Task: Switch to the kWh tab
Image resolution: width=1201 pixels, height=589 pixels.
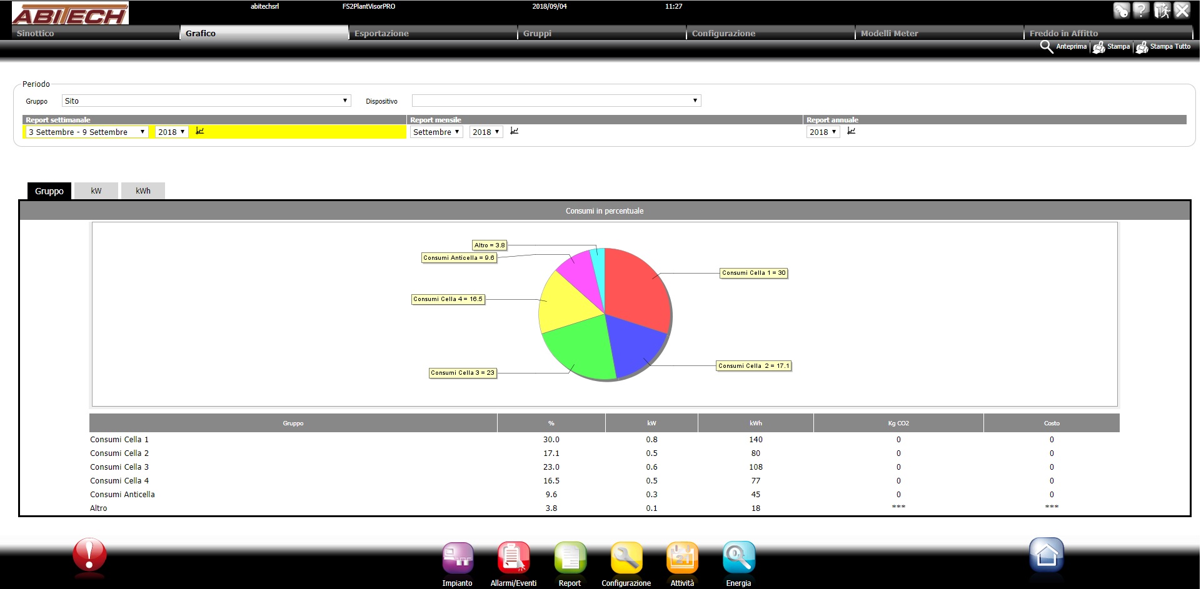Action: [143, 191]
